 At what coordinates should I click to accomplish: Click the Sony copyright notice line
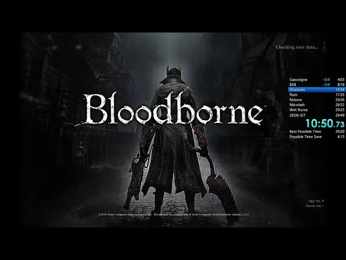click(174, 214)
